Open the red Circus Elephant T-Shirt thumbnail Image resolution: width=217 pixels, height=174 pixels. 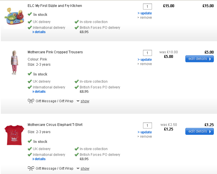[14, 135]
